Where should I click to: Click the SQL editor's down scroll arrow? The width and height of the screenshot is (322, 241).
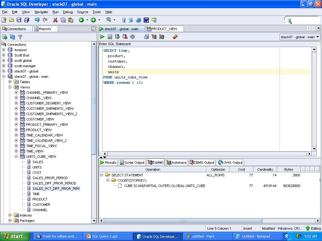click(314, 149)
